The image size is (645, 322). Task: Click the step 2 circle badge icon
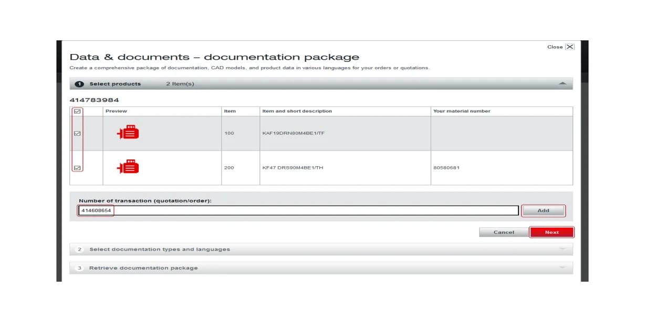(80, 249)
